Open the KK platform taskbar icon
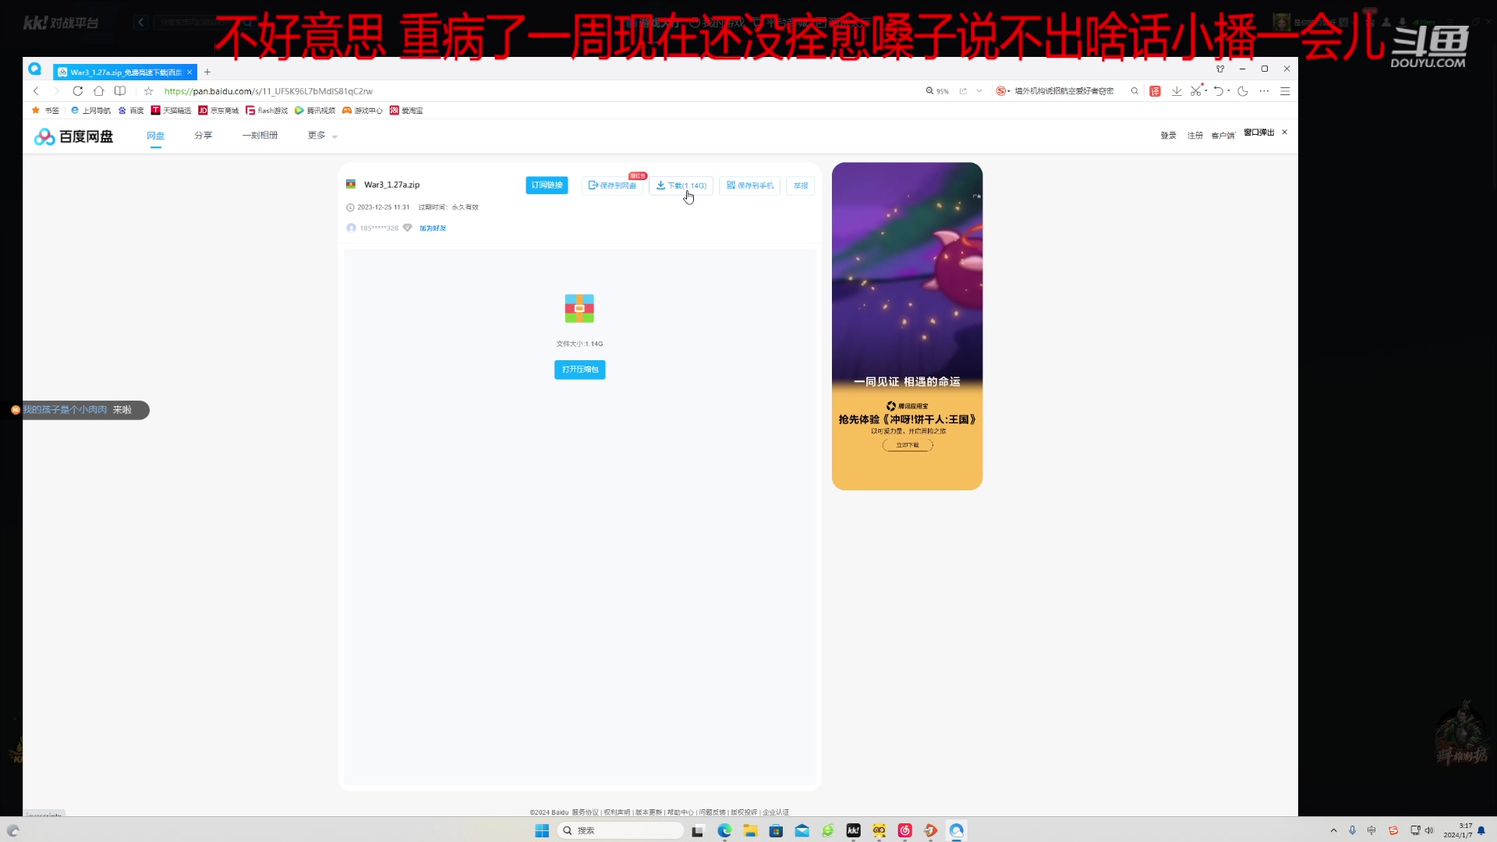The height and width of the screenshot is (842, 1497). click(854, 830)
